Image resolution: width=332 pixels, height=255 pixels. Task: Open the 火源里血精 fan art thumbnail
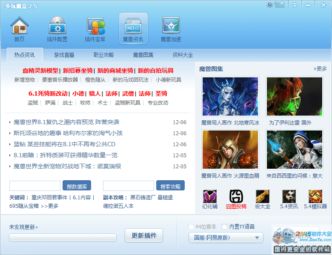click(x=230, y=150)
